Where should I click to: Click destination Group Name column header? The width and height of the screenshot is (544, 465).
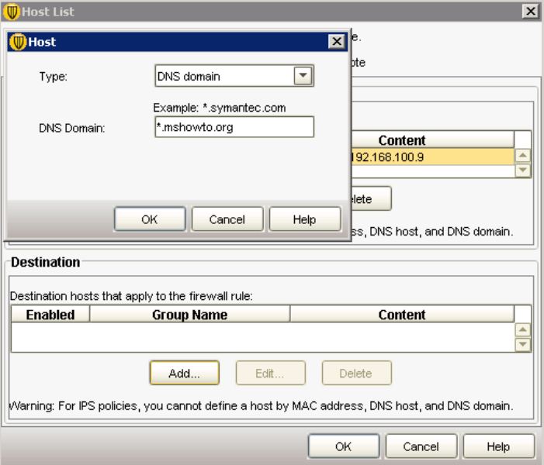[190, 315]
